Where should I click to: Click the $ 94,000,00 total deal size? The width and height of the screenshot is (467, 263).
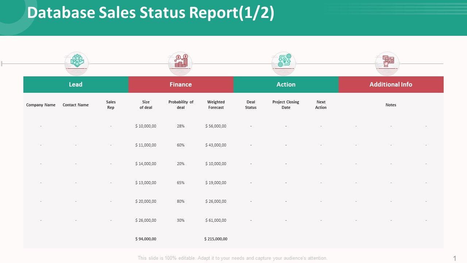pos(146,239)
